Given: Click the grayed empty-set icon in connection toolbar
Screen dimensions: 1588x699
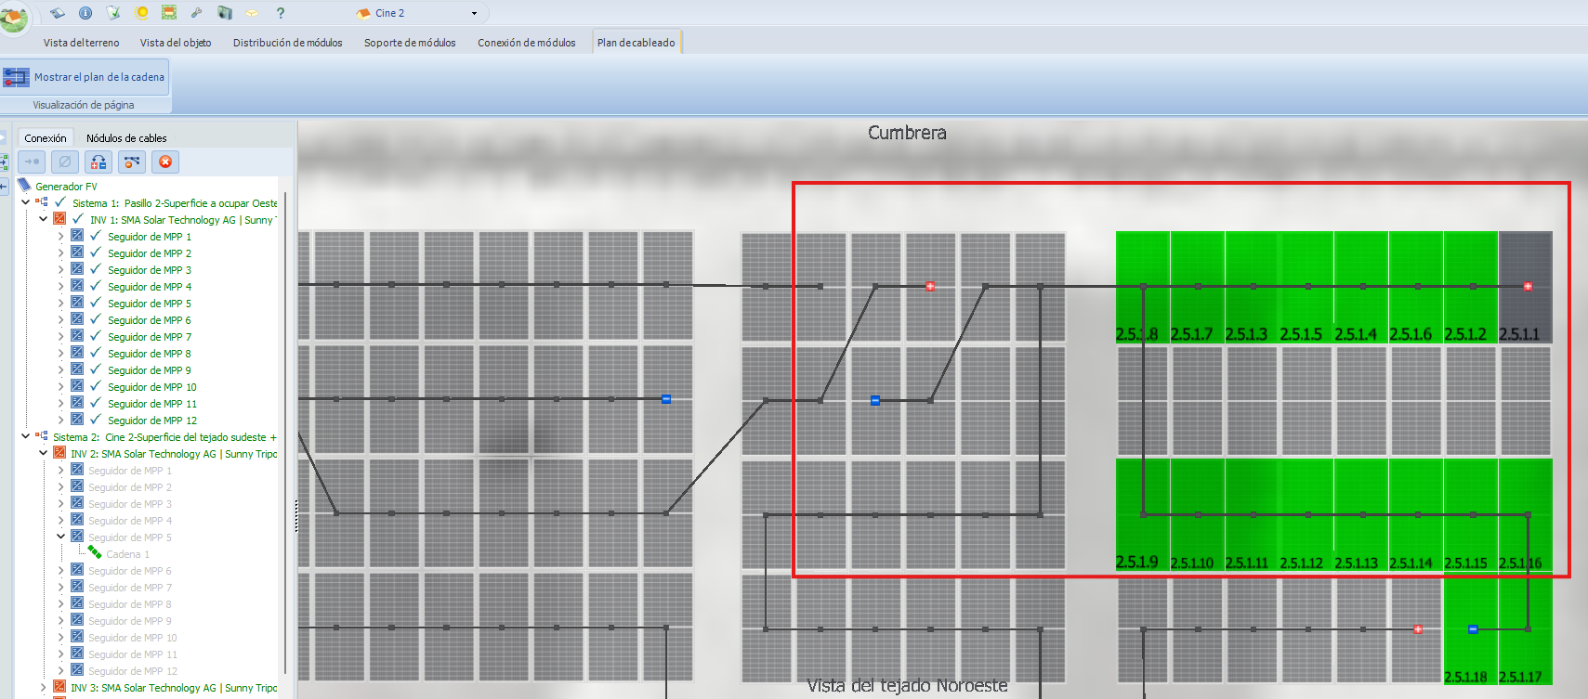Looking at the screenshot, I should (x=65, y=162).
